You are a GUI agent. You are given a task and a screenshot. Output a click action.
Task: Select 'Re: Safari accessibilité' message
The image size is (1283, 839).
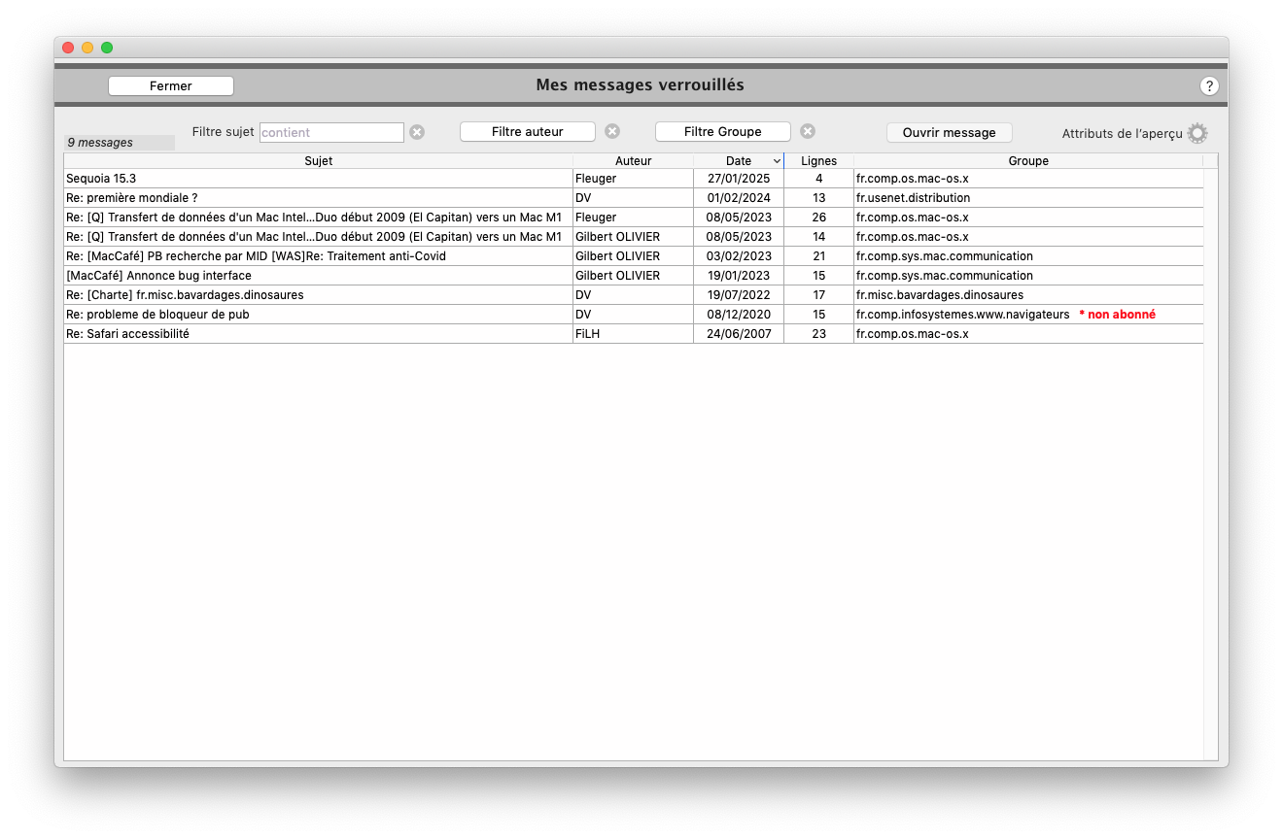[x=634, y=334]
